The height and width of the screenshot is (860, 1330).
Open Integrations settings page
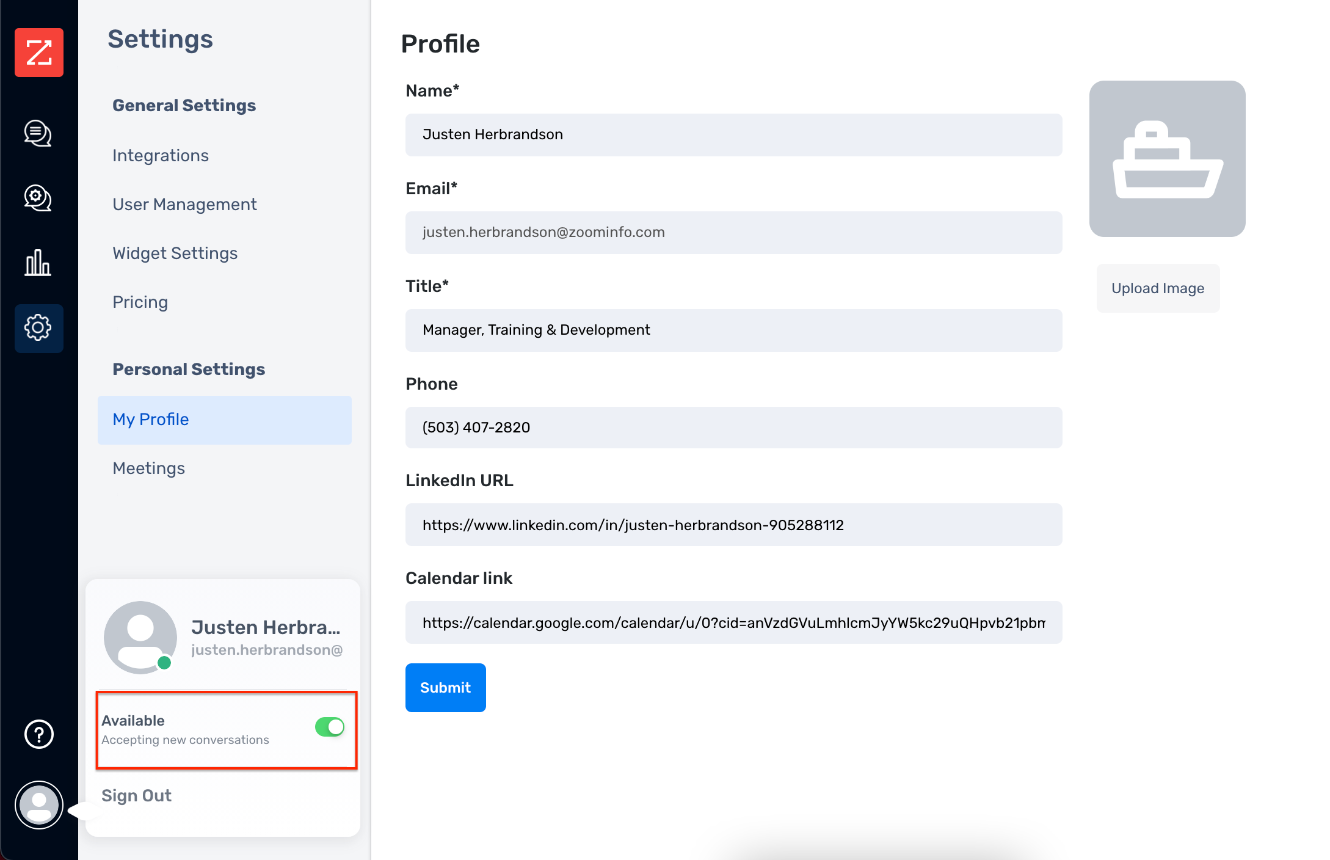point(161,156)
